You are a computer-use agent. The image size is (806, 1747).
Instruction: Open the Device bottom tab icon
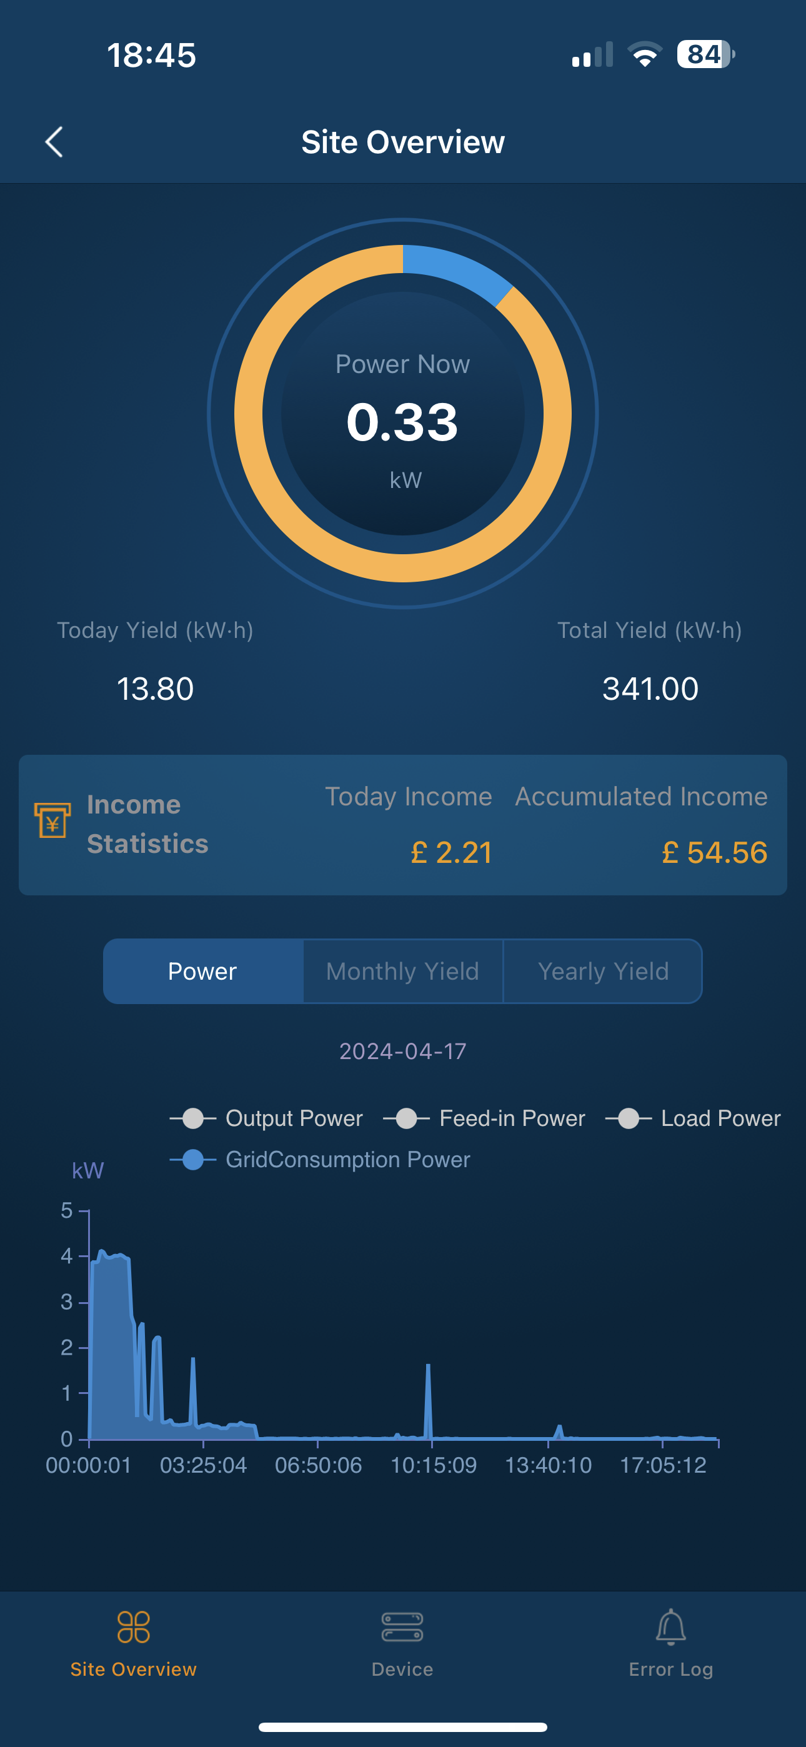point(402,1628)
